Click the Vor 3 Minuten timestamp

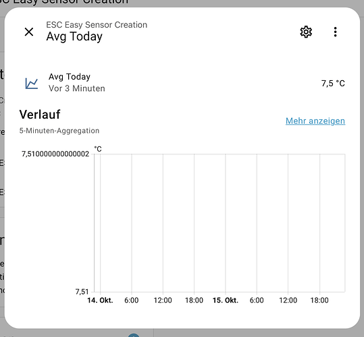[77, 88]
